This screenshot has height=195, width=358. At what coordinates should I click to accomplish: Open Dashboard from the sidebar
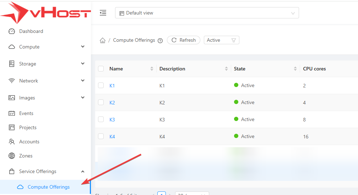click(31, 31)
